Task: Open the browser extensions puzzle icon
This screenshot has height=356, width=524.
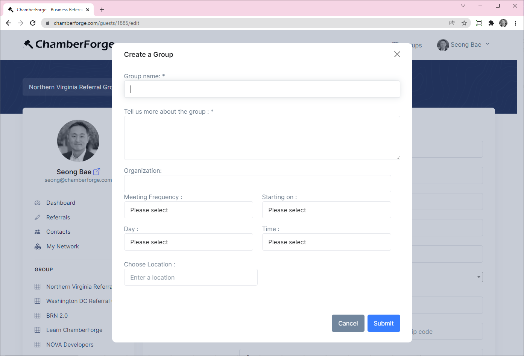Action: 491,23
